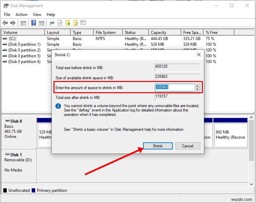The width and height of the screenshot is (256, 203).
Task: Open the Action menu
Action: click(x=21, y=15)
